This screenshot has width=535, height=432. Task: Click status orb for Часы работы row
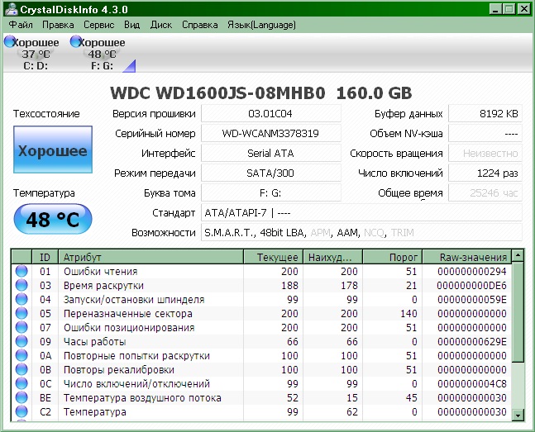(x=21, y=341)
